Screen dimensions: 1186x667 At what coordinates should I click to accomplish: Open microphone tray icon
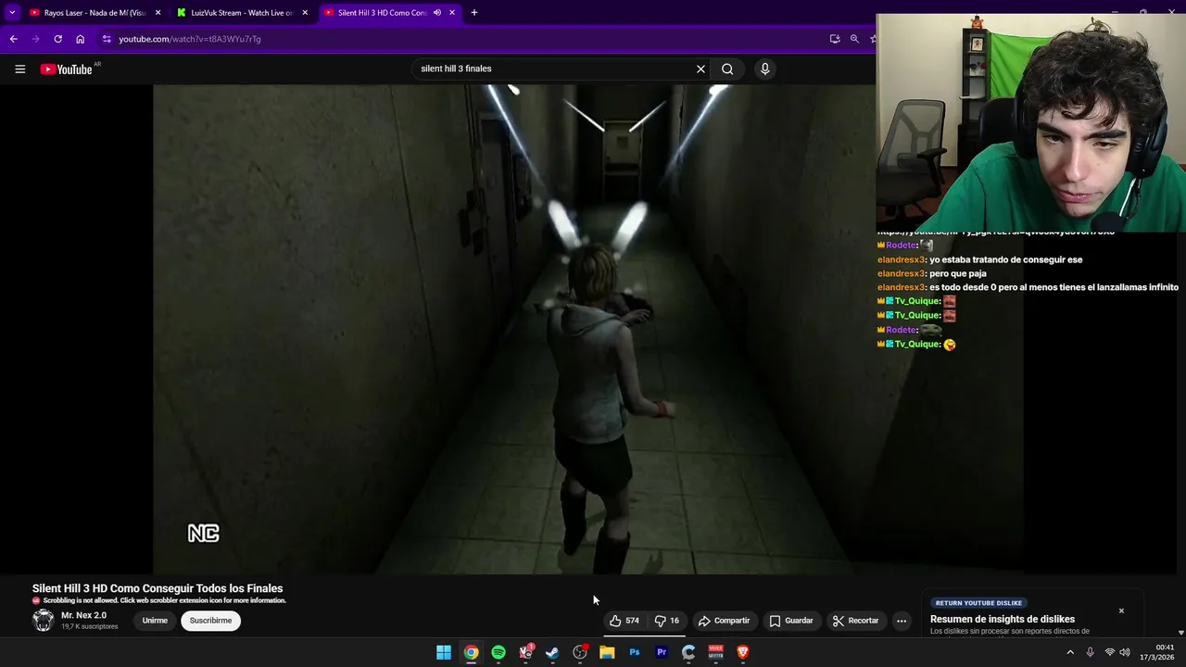(x=1090, y=652)
